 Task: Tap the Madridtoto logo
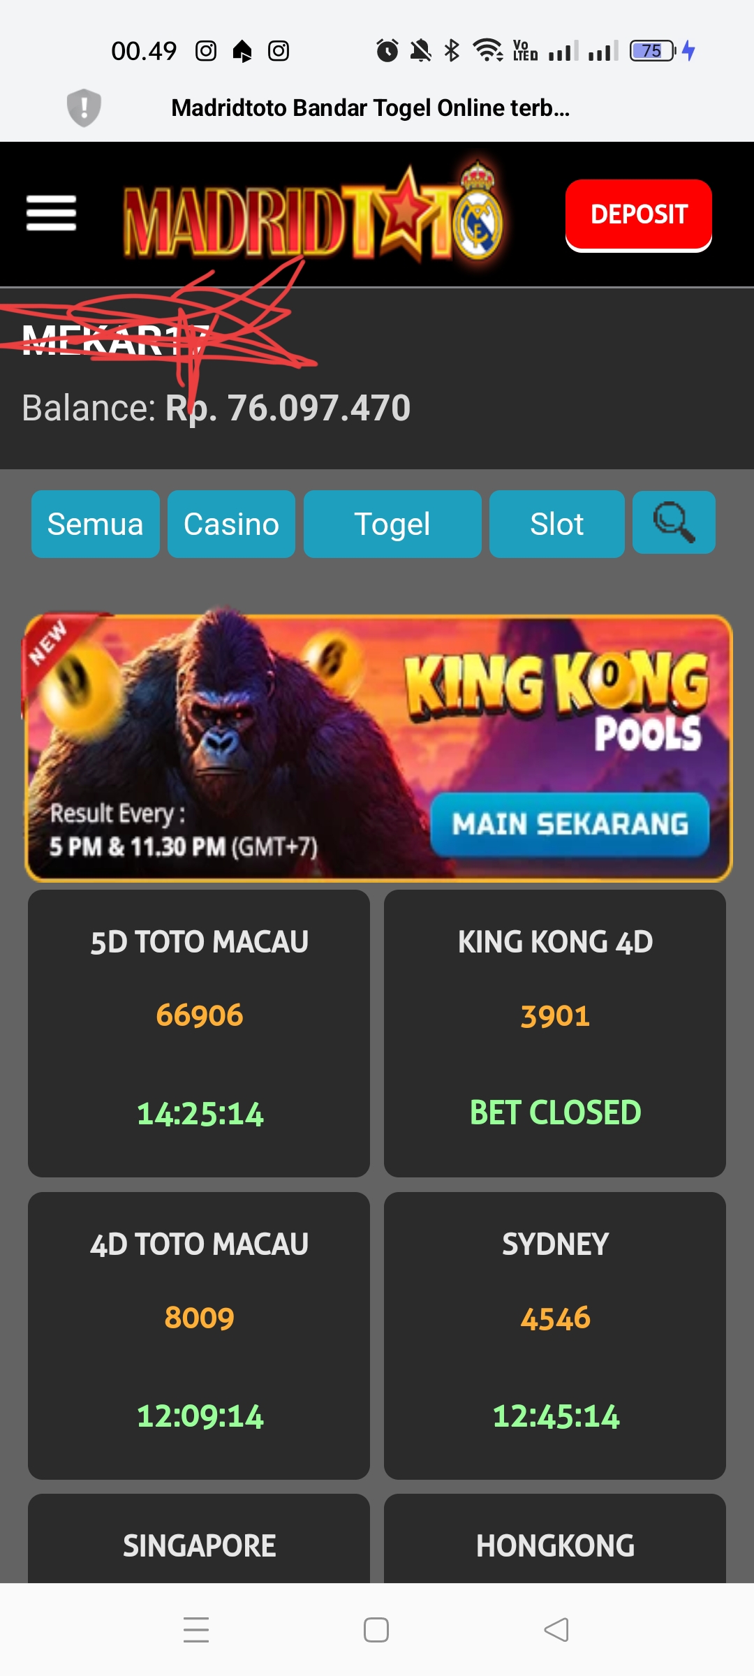click(x=313, y=214)
